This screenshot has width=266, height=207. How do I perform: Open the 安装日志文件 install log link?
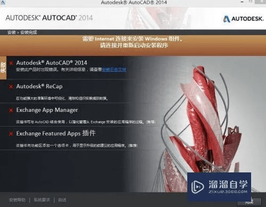point(114,70)
